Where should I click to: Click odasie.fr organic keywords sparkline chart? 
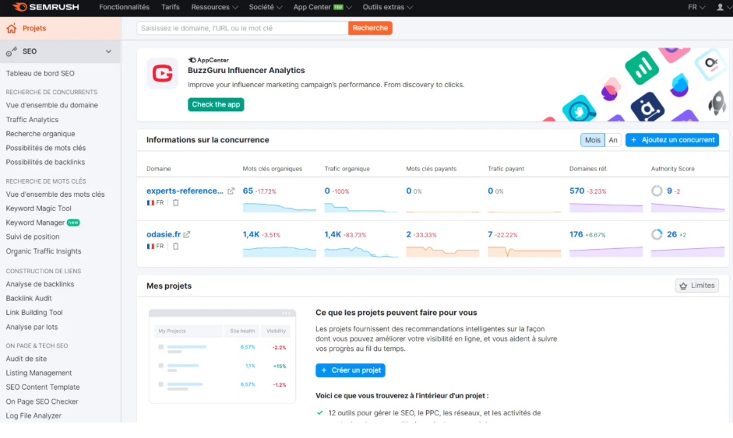point(279,251)
